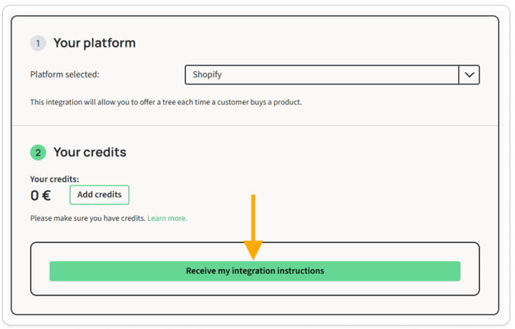Screen dimensions: 515x329
Task: Click the euro currency symbol
Action: click(46, 196)
